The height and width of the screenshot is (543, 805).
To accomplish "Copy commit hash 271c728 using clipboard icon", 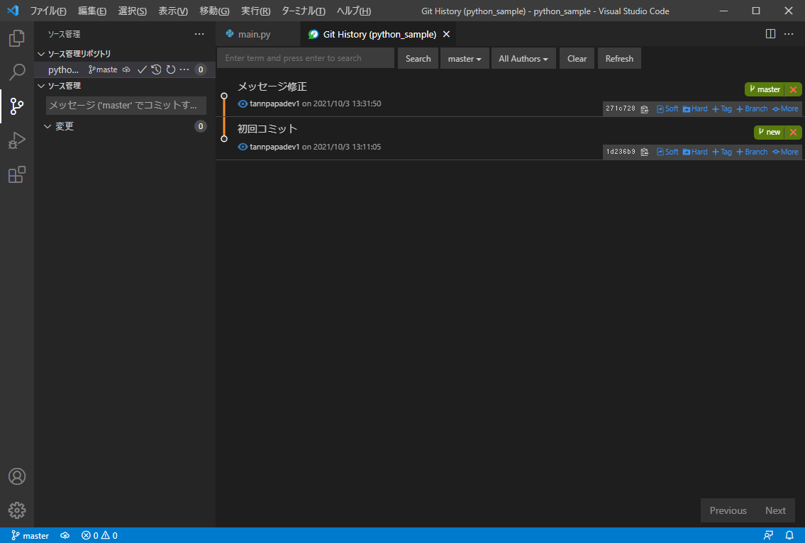I will [x=644, y=109].
